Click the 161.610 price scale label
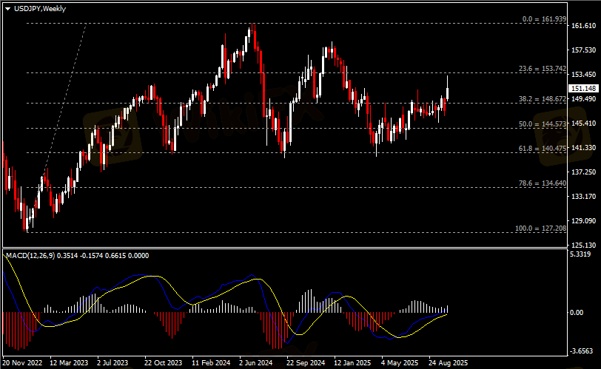 pyautogui.click(x=585, y=26)
